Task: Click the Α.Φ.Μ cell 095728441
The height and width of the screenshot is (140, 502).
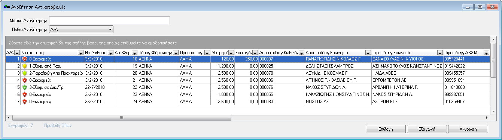Action: click(x=466, y=59)
